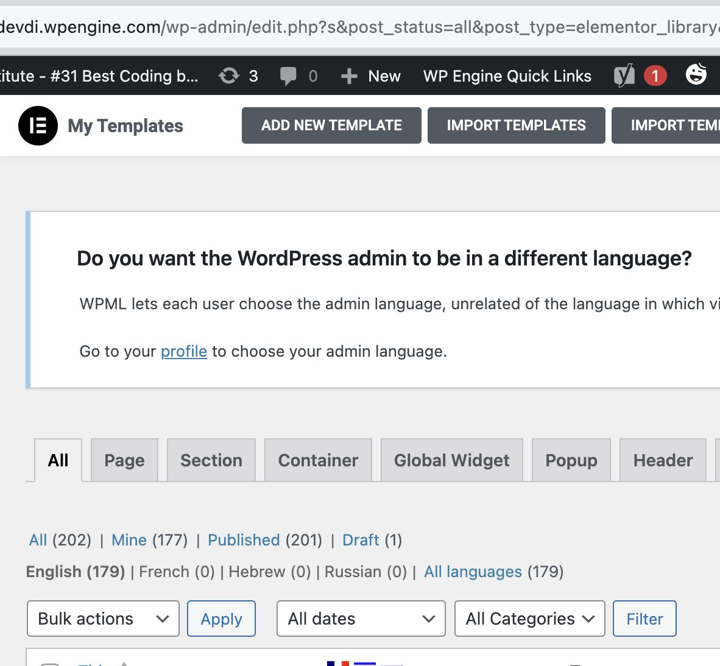Open WP Engine Quick Links menu
Screen dimensions: 720x666
pos(507,75)
